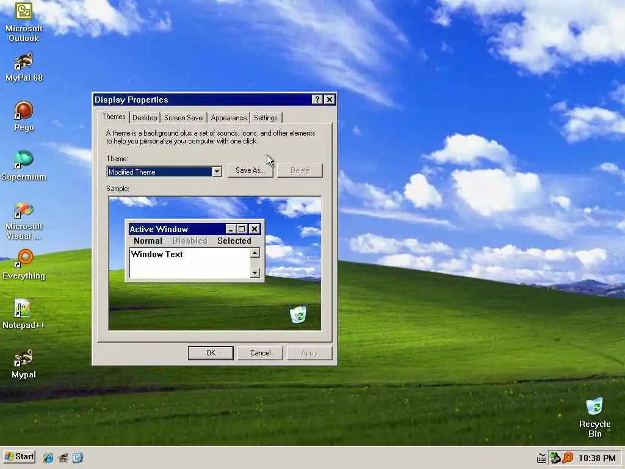The width and height of the screenshot is (625, 469).
Task: Click the taskbar clock showing 10:38 PM
Action: [x=597, y=458]
